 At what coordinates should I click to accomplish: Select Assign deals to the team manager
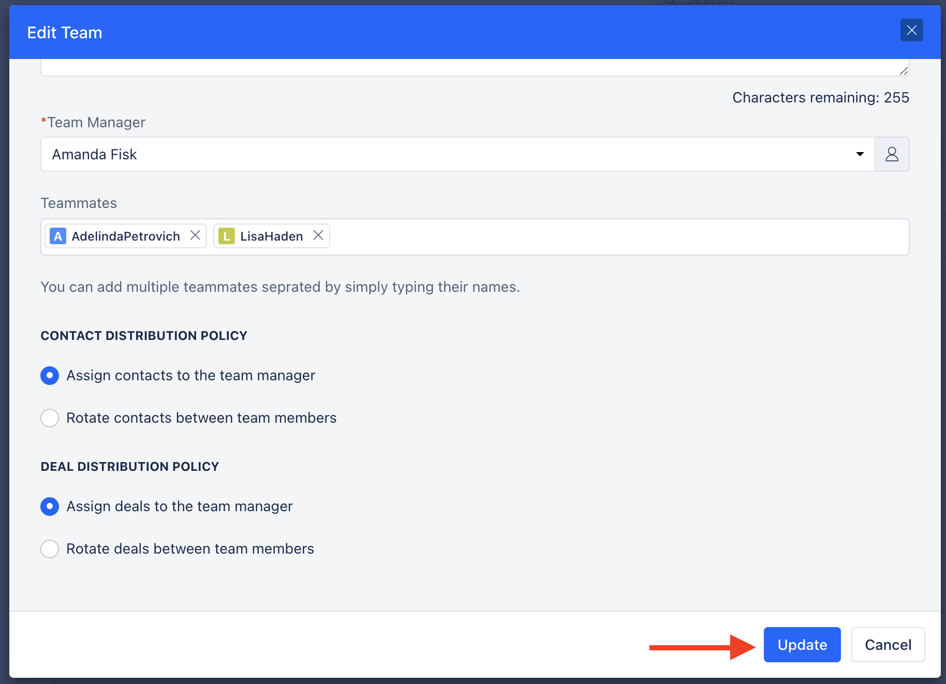click(50, 507)
